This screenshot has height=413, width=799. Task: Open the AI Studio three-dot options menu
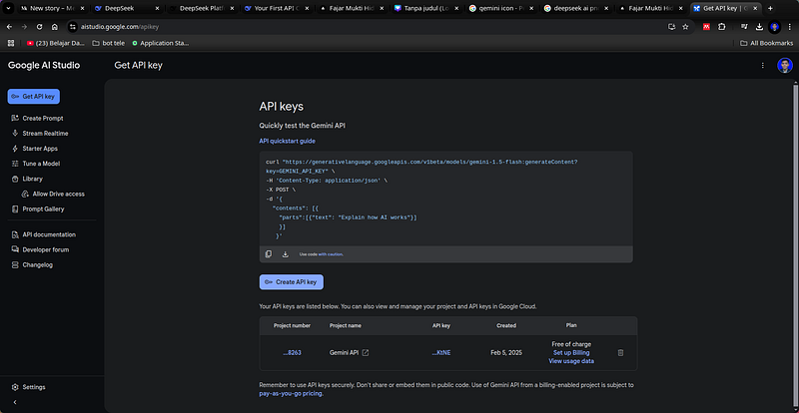762,65
